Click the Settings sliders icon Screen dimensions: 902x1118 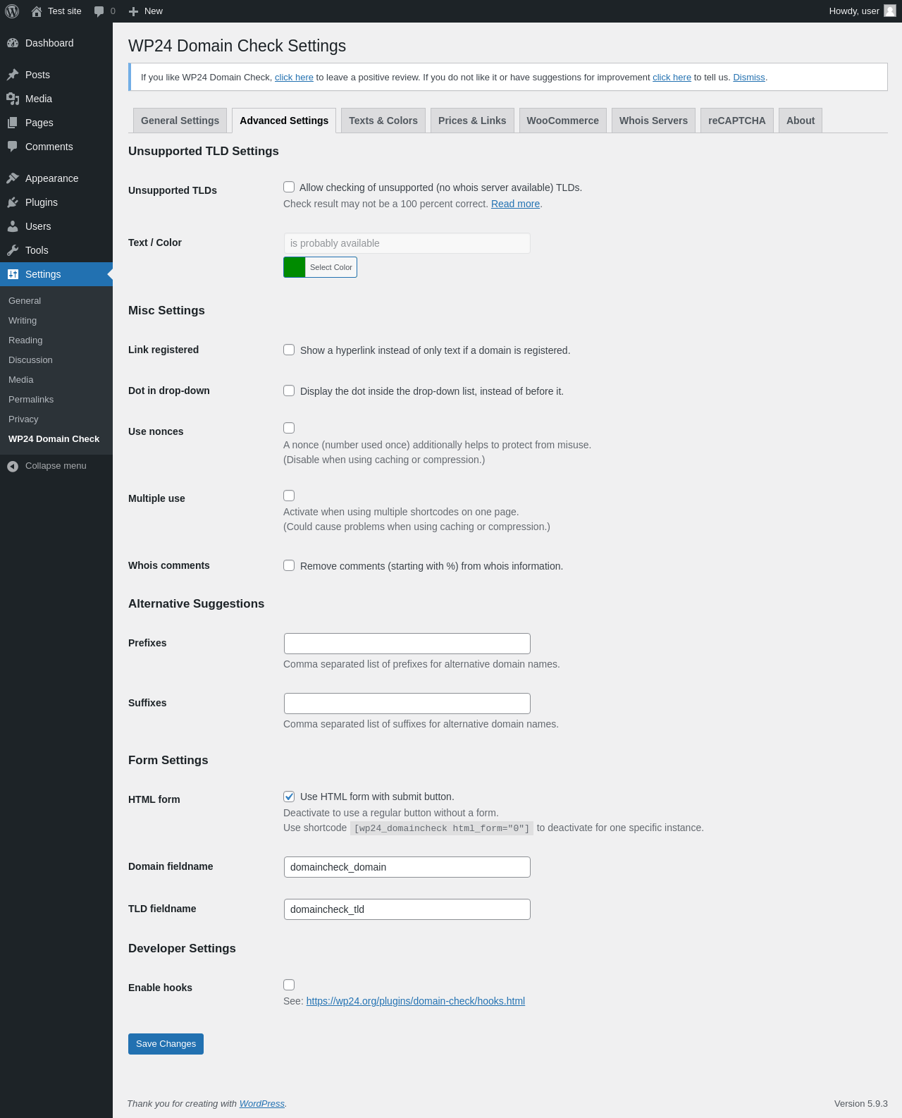point(13,274)
